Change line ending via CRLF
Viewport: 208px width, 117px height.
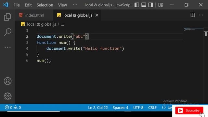(x=152, y=108)
